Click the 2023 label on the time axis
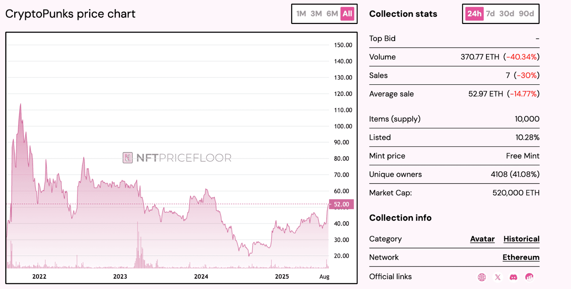Image resolution: width=571 pixels, height=289 pixels. click(x=120, y=276)
